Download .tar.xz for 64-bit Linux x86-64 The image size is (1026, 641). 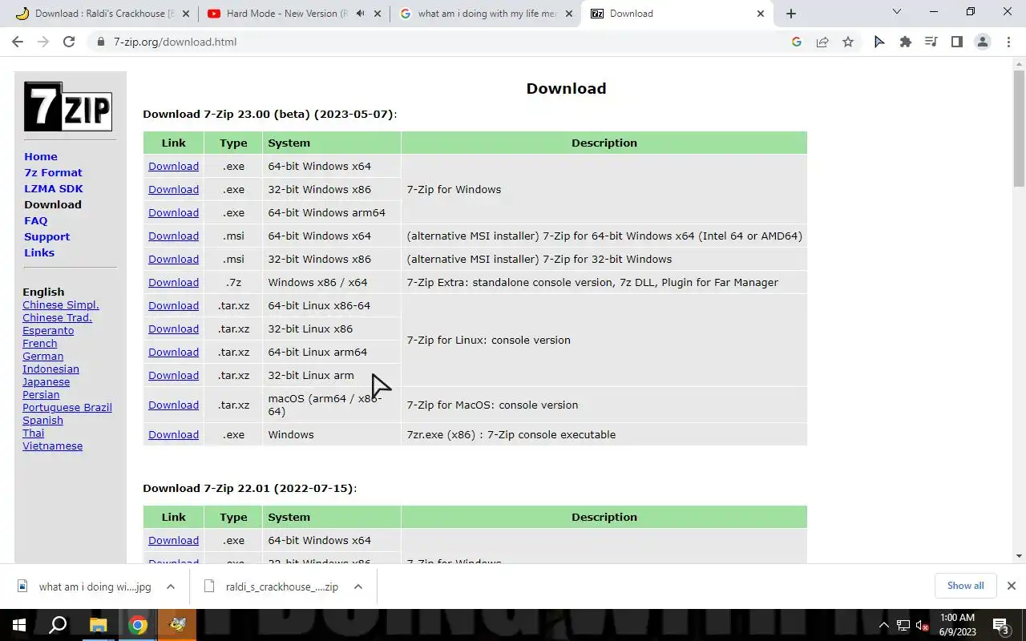pos(173,305)
